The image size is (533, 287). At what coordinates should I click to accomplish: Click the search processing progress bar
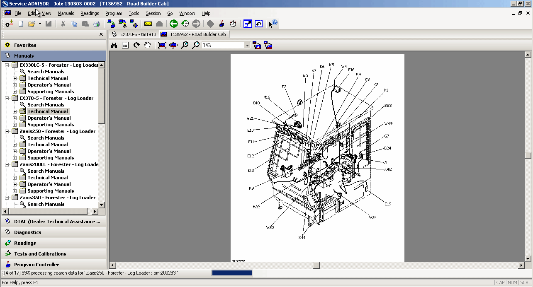[231, 273]
